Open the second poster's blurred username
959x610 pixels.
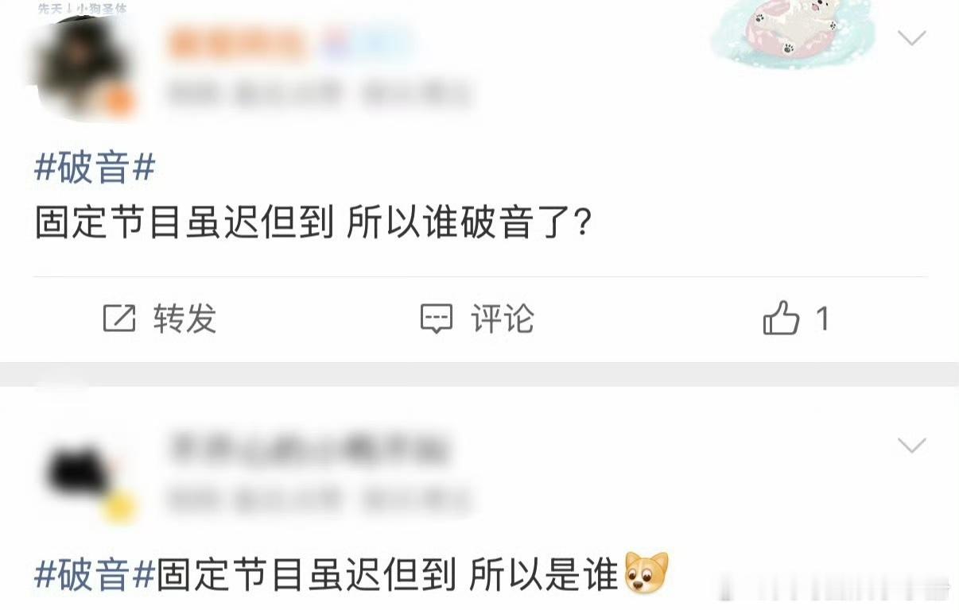pyautogui.click(x=309, y=450)
